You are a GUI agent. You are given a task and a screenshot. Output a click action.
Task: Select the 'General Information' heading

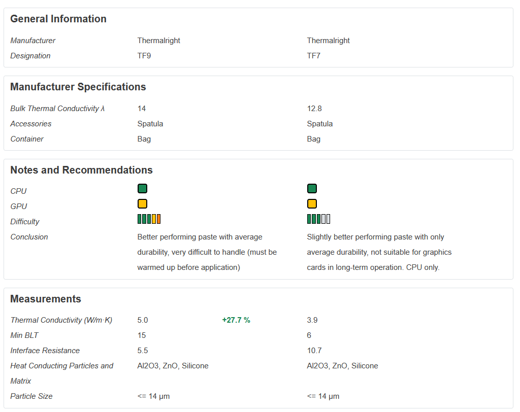(58, 19)
